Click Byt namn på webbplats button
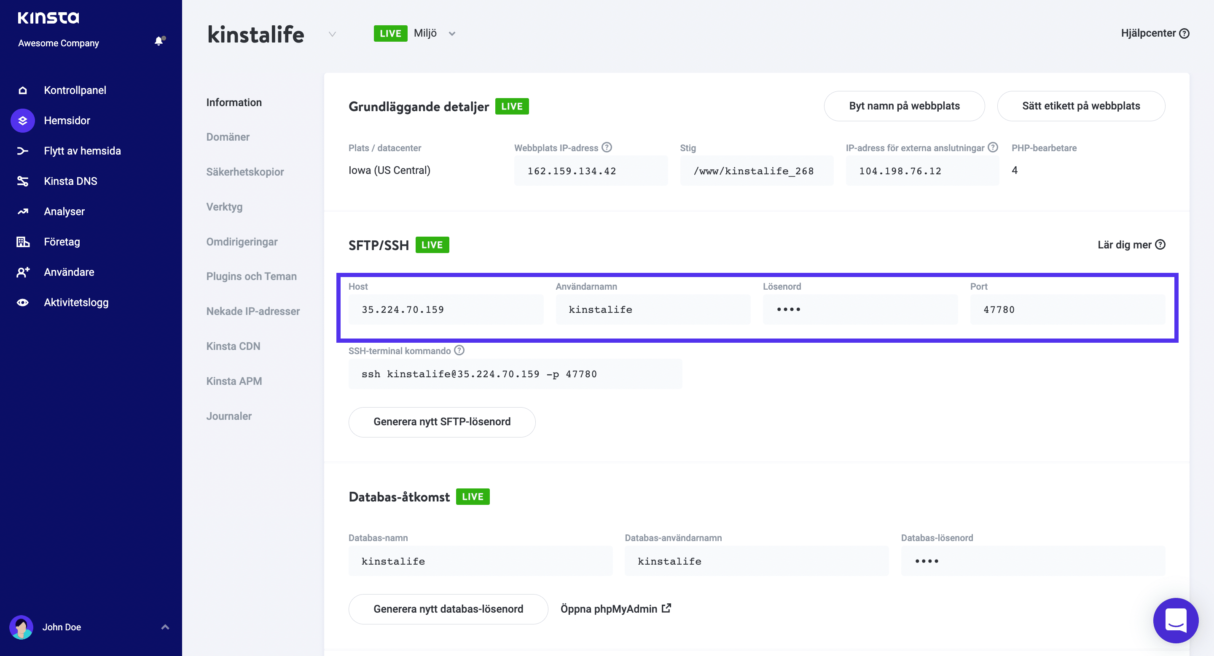 904,106
